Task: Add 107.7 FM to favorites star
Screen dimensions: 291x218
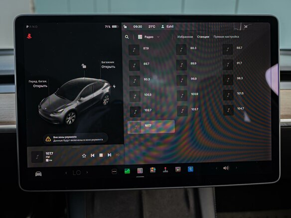Action: click(84, 155)
